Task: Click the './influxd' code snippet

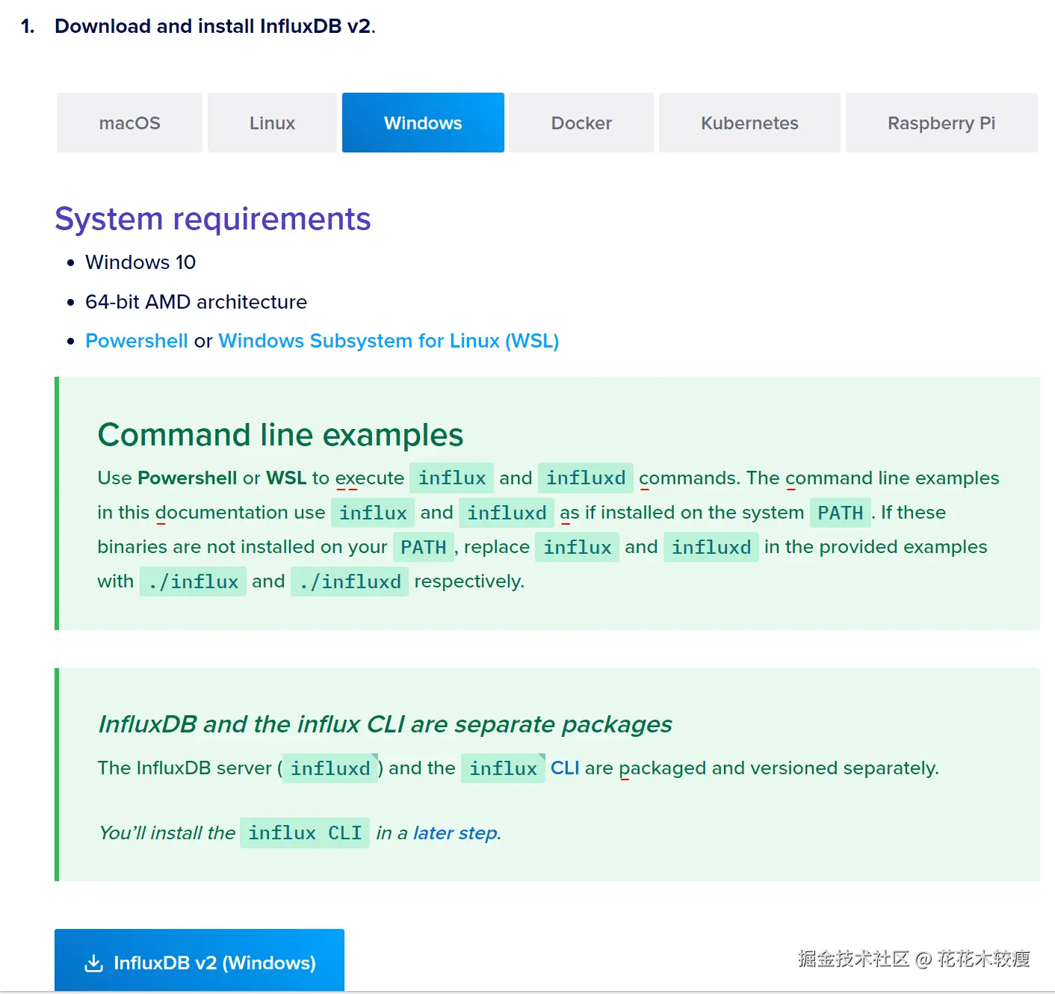Action: click(x=350, y=581)
